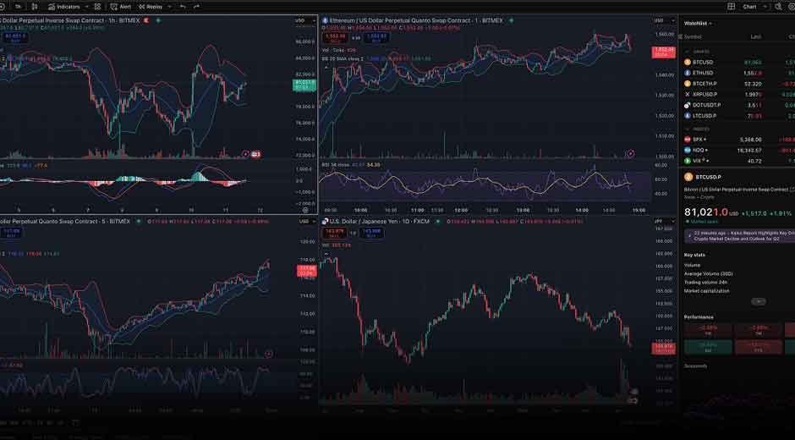
Task: Click the green status dot on Ethereum chart
Action: point(511,21)
